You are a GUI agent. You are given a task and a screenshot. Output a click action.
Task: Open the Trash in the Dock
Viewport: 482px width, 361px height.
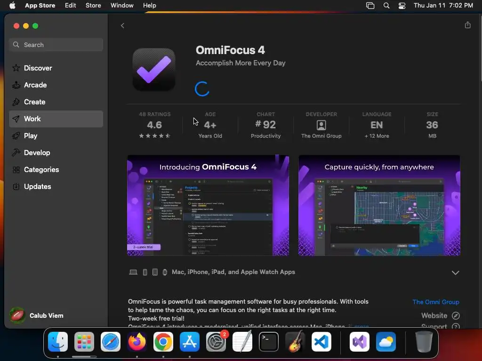click(x=424, y=342)
